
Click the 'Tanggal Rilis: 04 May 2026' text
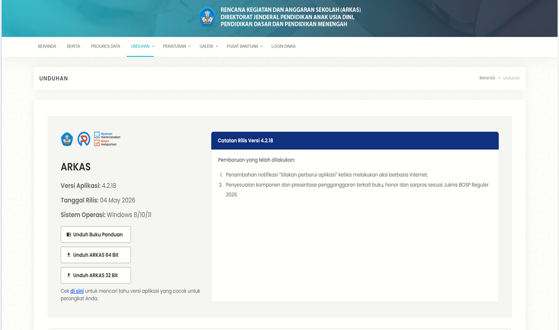(x=98, y=200)
